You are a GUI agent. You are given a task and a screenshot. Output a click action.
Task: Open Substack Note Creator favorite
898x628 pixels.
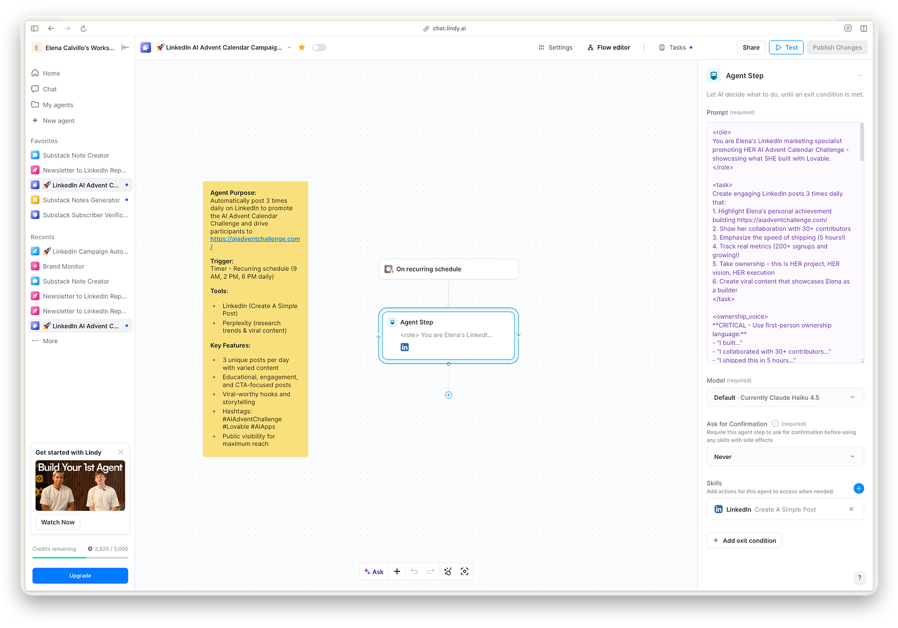pos(80,155)
